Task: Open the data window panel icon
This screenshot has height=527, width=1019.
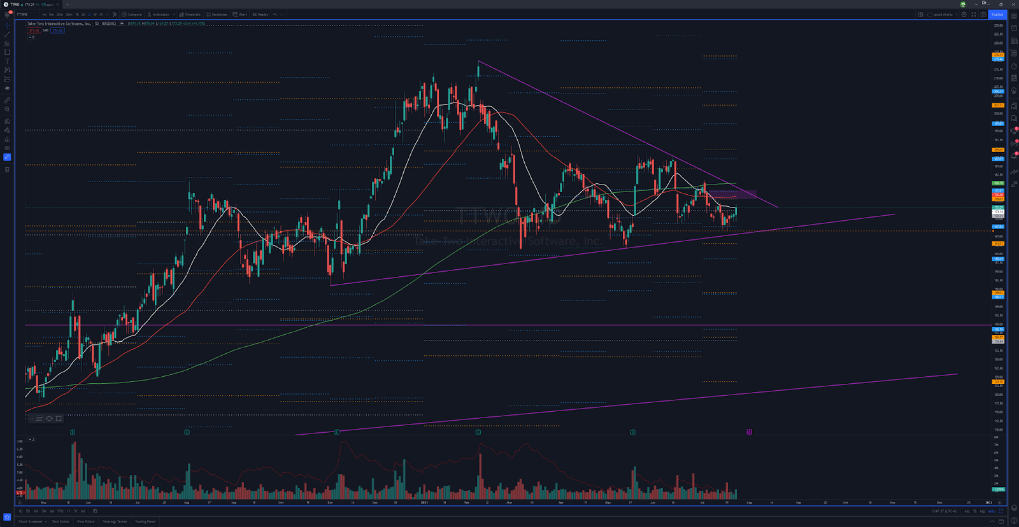Action: pyautogui.click(x=1014, y=53)
